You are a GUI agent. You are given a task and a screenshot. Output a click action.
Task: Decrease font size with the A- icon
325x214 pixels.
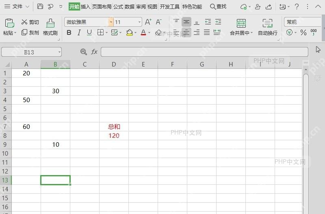pyautogui.click(x=158, y=22)
